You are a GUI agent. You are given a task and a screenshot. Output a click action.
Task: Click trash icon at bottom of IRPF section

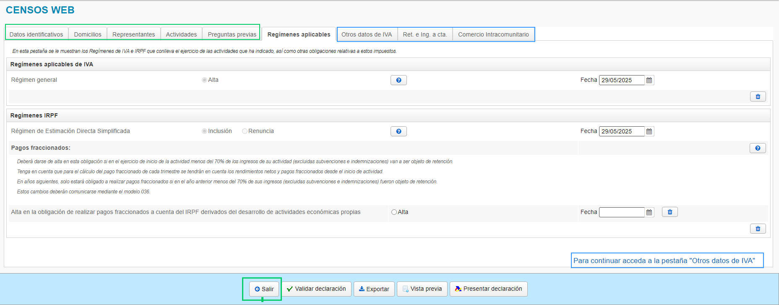click(x=758, y=229)
